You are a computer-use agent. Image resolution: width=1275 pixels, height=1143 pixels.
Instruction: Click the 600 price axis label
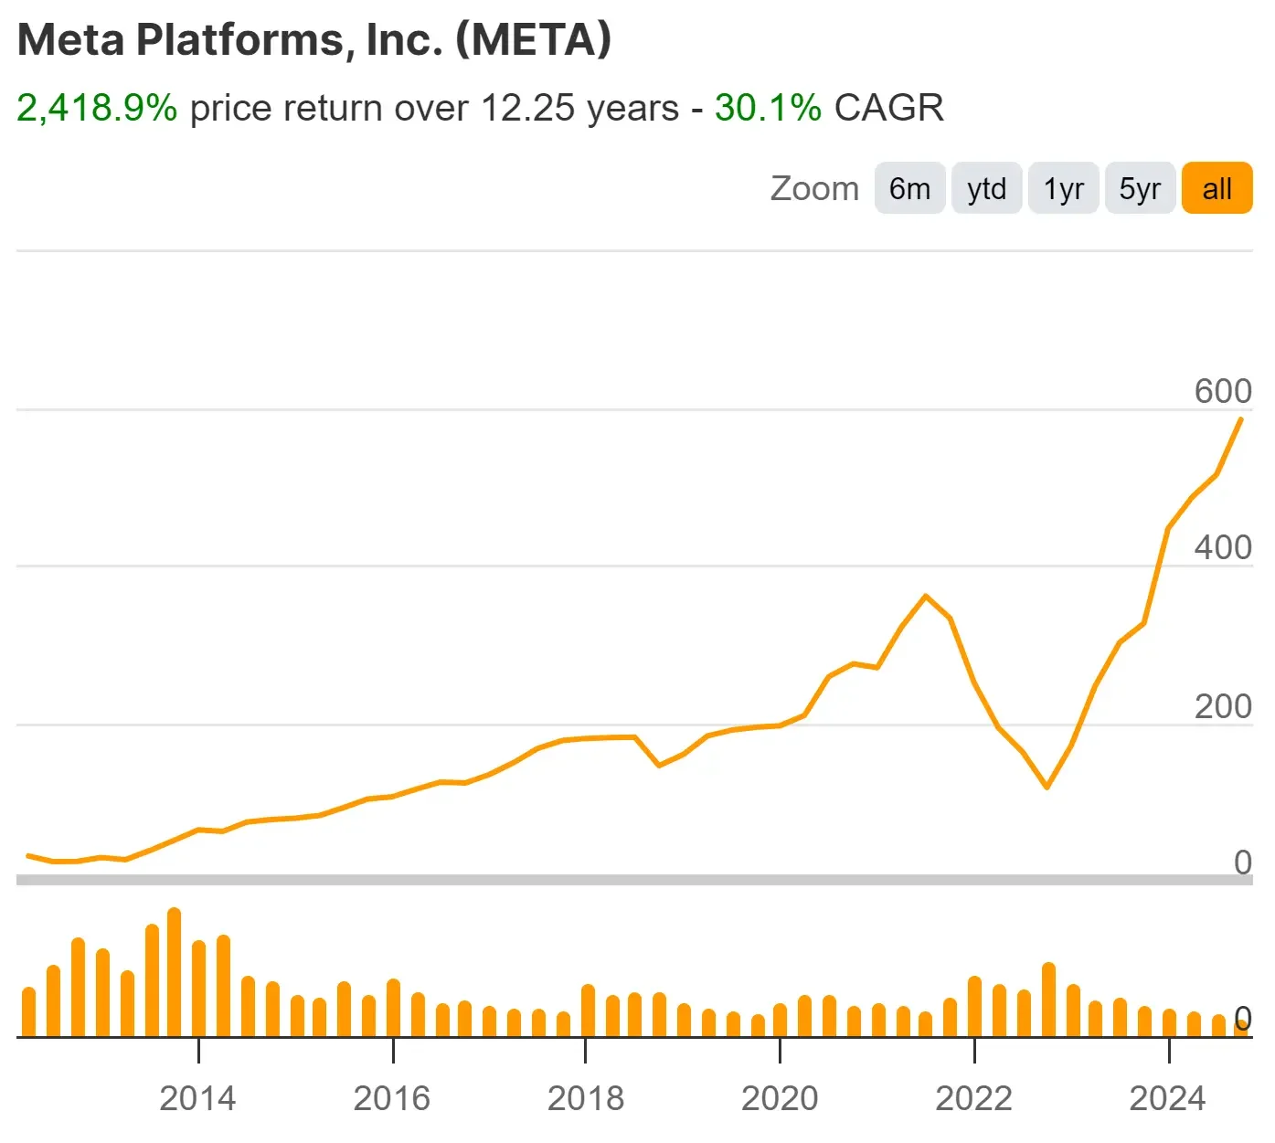1222,391
